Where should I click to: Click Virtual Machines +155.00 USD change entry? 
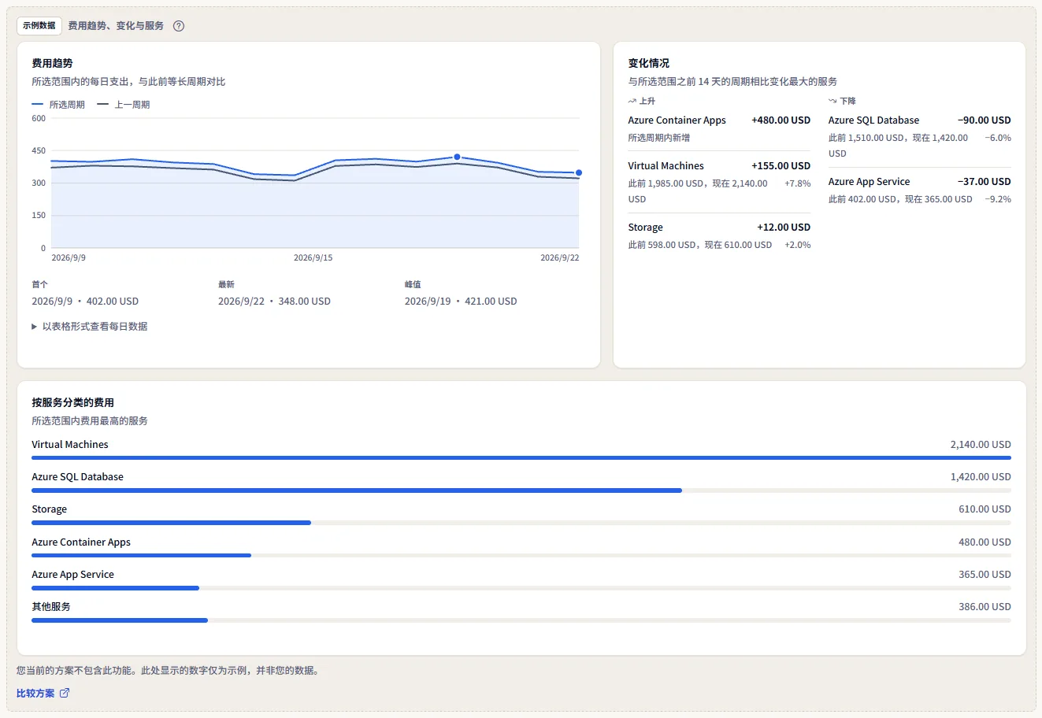719,182
